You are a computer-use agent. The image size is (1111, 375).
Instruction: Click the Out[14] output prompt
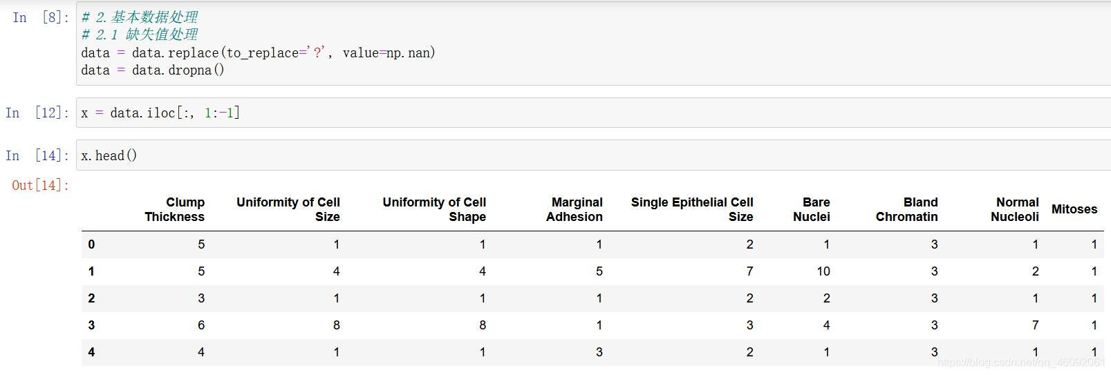[41, 185]
